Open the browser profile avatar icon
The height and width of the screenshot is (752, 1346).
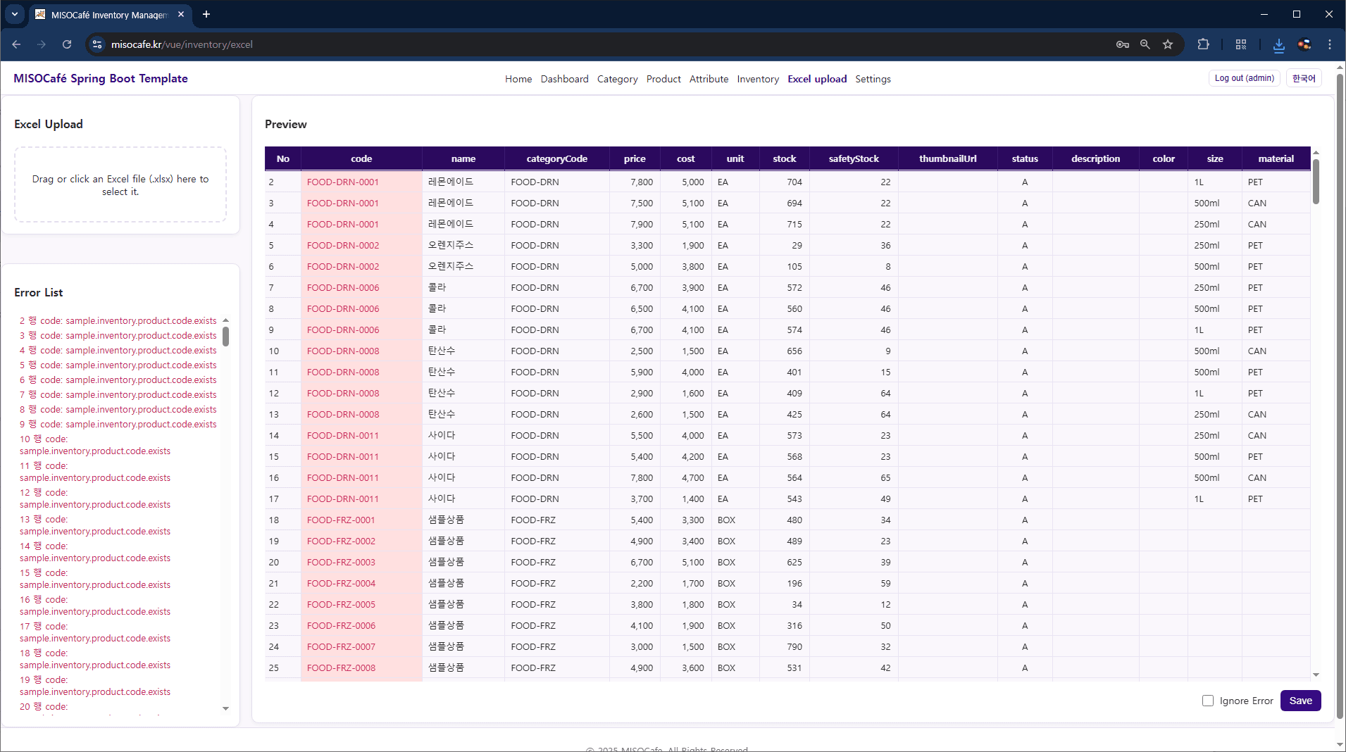click(x=1304, y=44)
